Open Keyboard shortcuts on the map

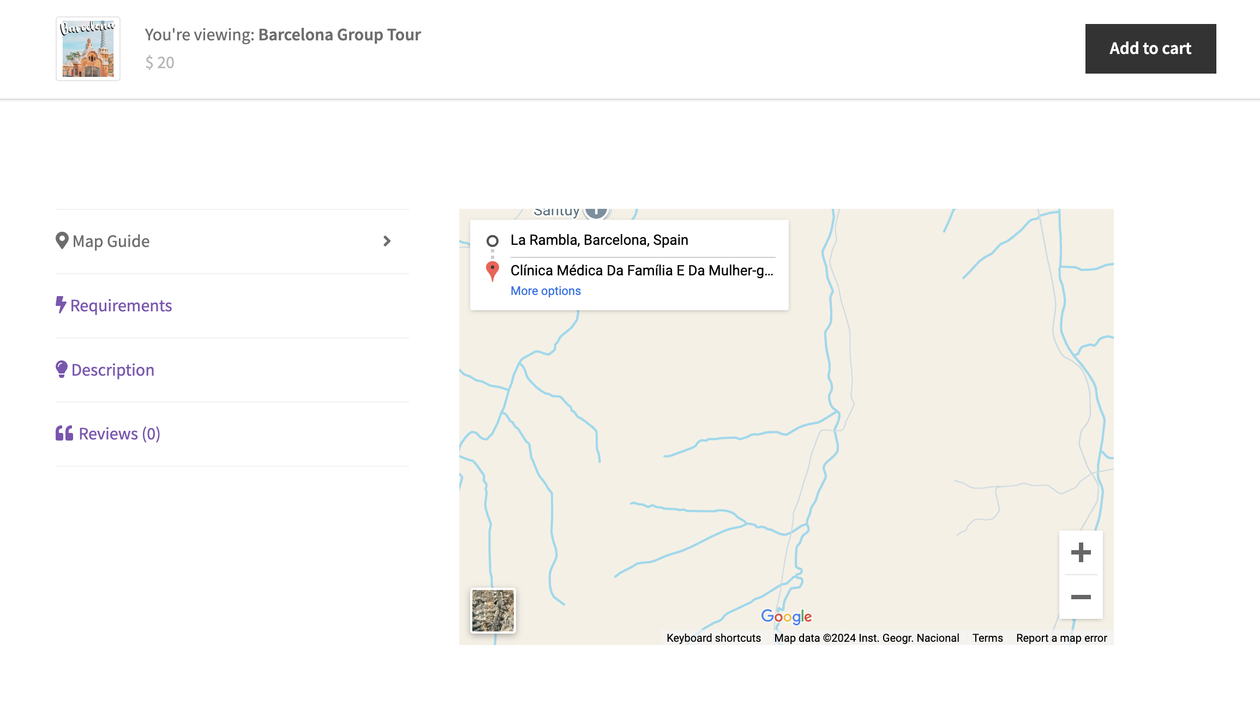coord(713,638)
